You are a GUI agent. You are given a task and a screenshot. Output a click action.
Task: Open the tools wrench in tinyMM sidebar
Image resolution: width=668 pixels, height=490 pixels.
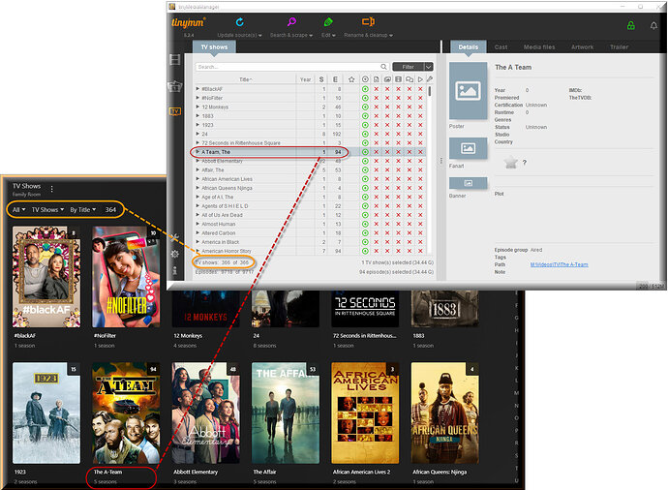(x=174, y=237)
